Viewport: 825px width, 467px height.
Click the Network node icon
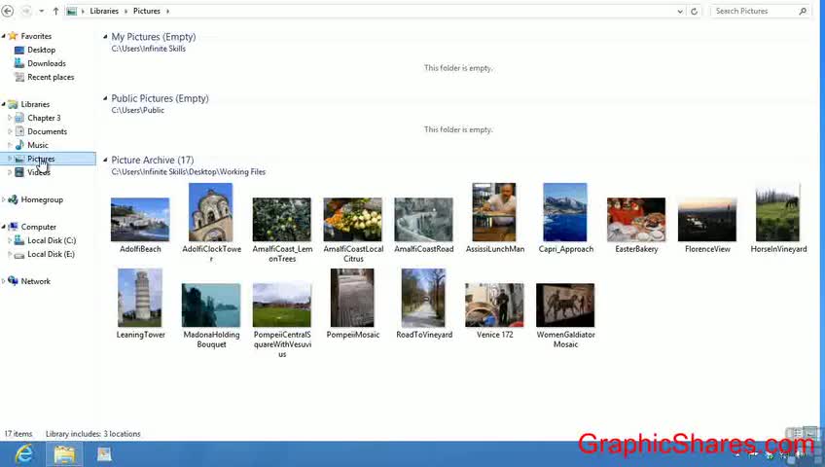(x=14, y=281)
